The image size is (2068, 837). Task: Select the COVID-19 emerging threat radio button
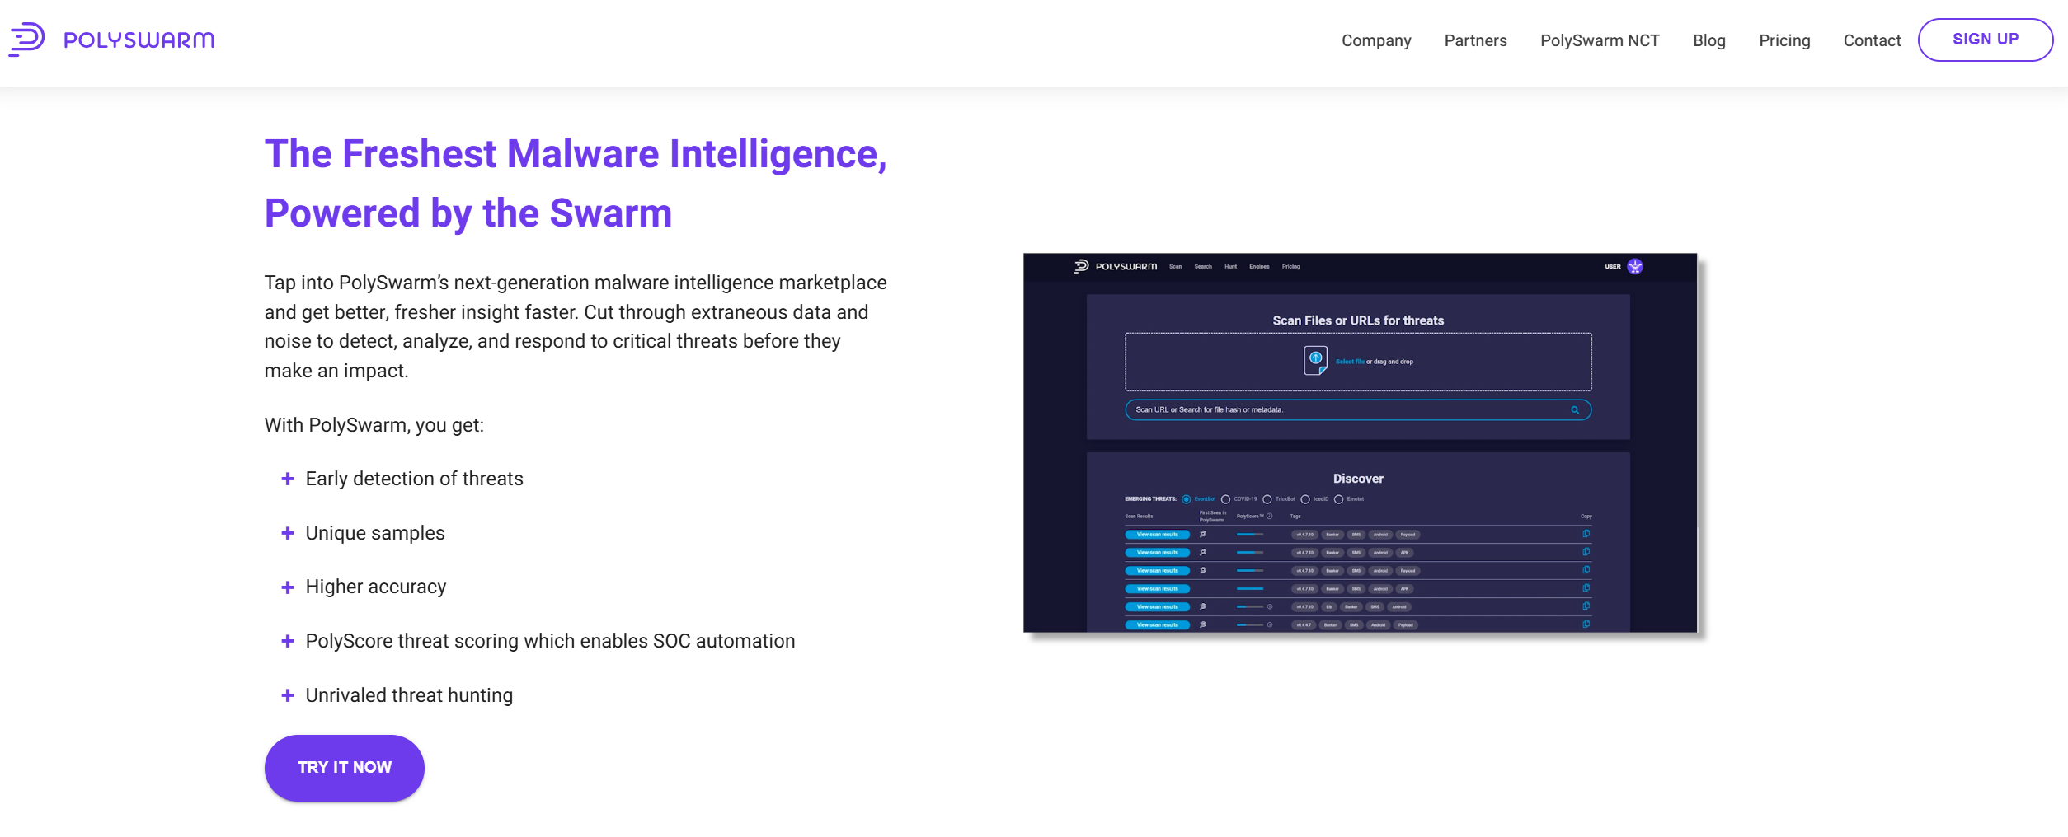click(x=1225, y=499)
